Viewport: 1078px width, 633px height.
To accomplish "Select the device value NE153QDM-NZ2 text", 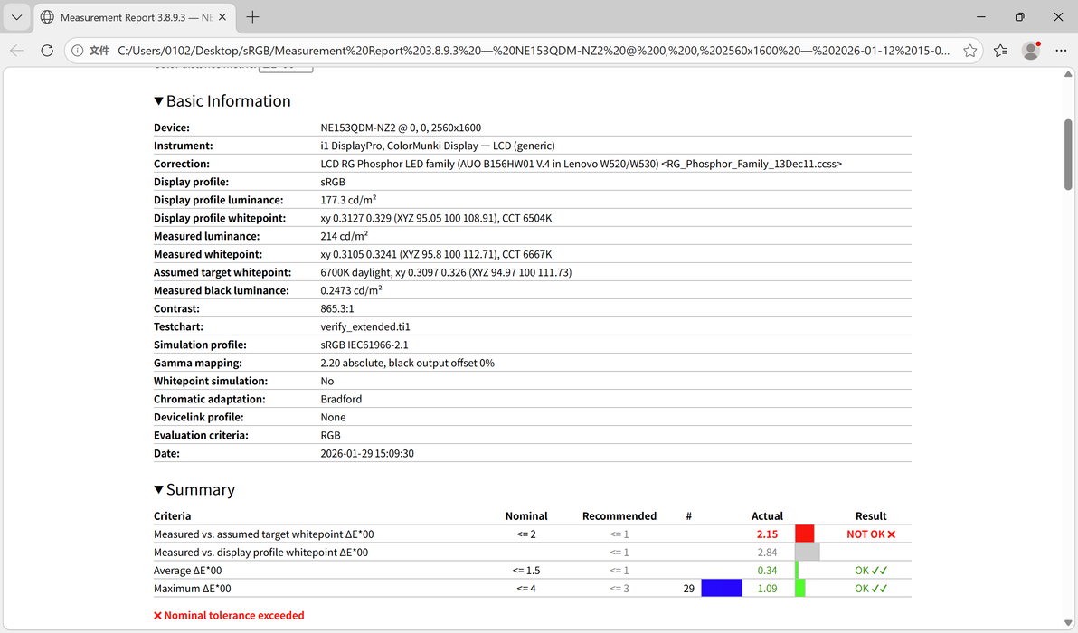I will (x=401, y=128).
